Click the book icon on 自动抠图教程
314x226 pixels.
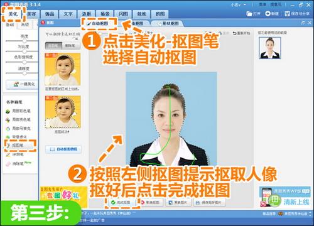52,149
